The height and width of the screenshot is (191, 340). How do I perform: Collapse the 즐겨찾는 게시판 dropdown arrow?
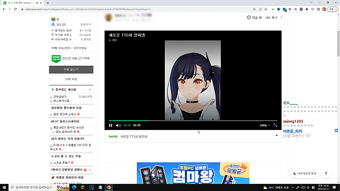click(x=90, y=90)
